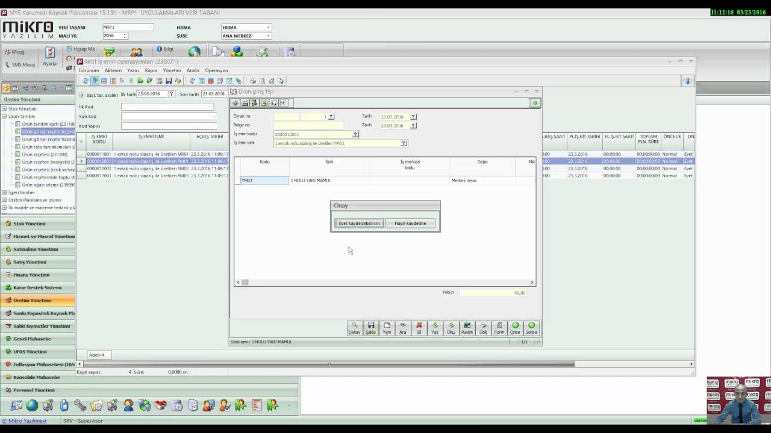The image size is (771, 433).
Task: Click the İlk Kod input field
Action: tap(167, 107)
